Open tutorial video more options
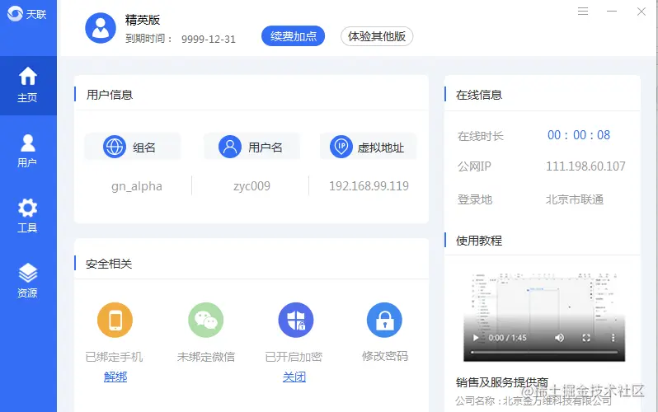 (613, 338)
